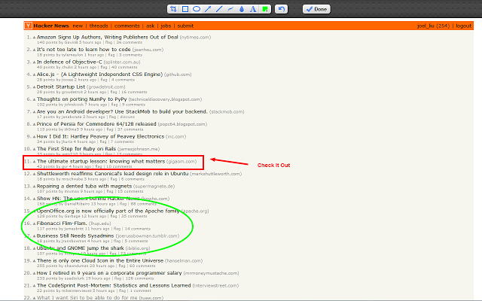The image size is (482, 301).
Task: Open "Repairing a dented tuba with magnets" title
Action: coord(84,186)
